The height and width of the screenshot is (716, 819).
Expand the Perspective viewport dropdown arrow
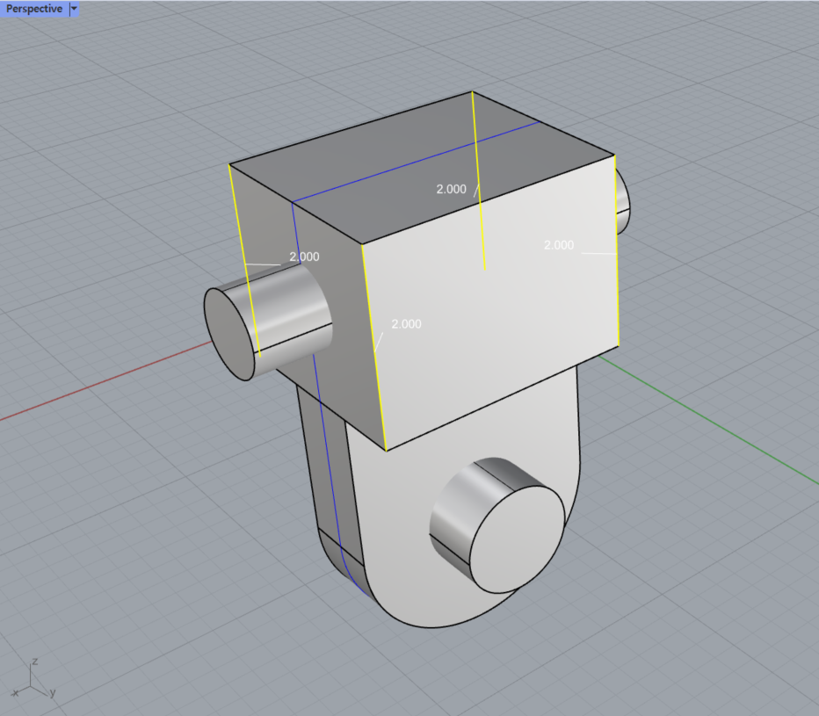pos(74,9)
